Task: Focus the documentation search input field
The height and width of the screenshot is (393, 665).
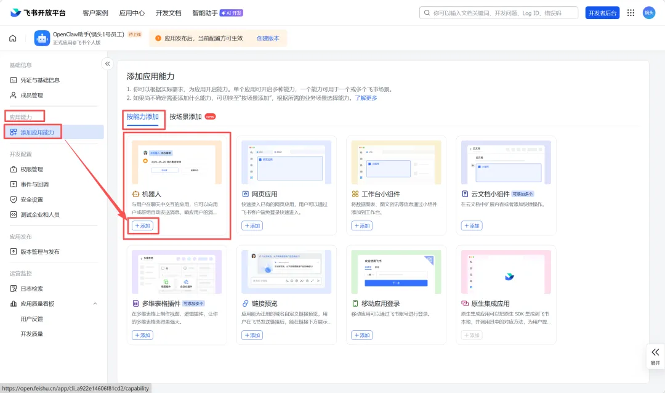Action: click(x=499, y=13)
